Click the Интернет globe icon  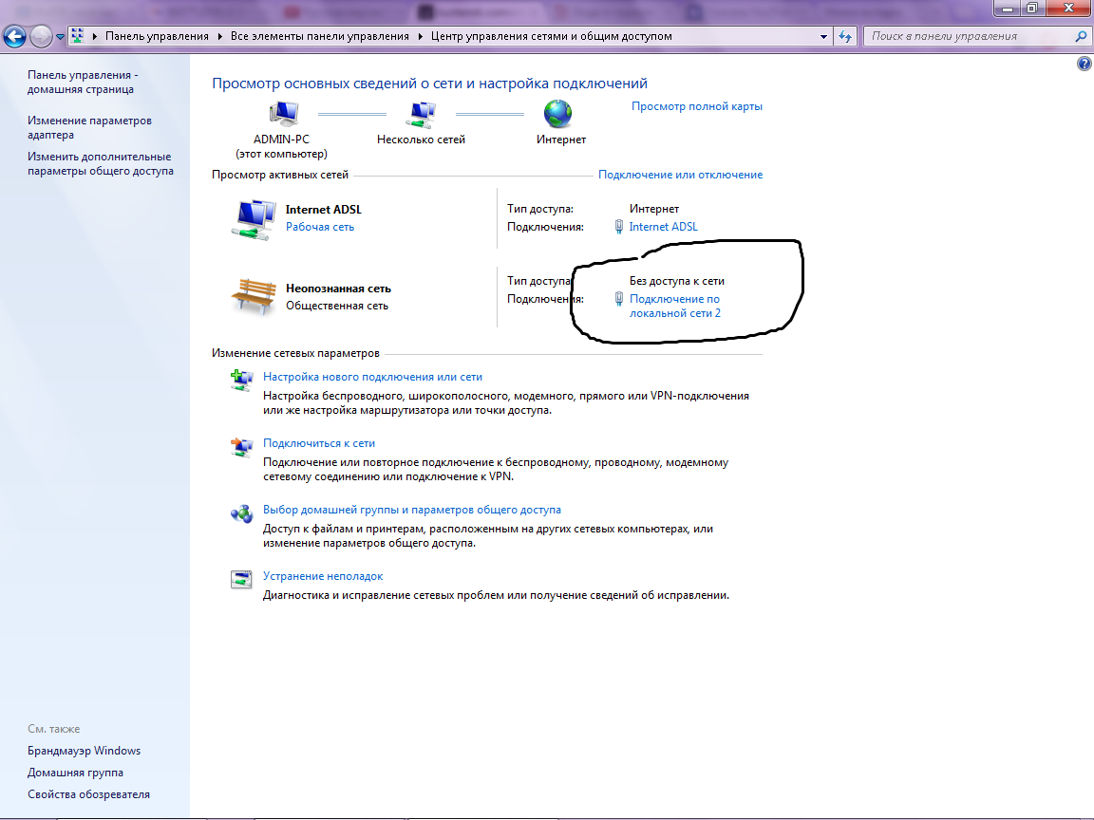coord(558,114)
